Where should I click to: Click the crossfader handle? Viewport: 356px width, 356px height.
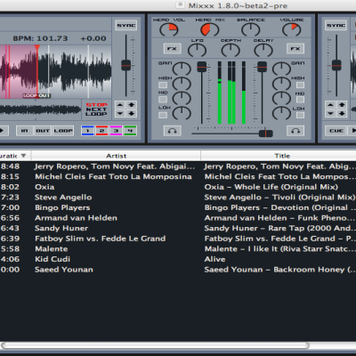266,133
